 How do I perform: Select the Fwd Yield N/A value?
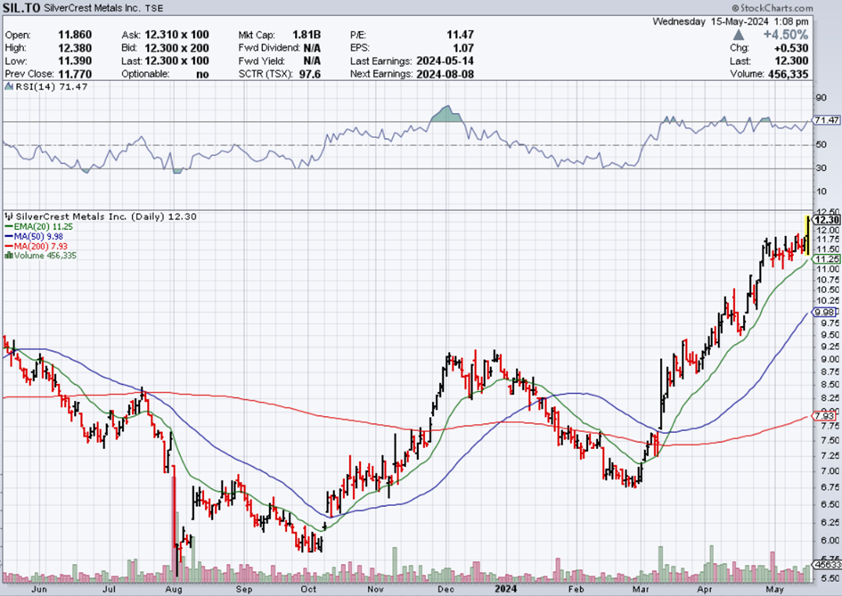click(312, 61)
